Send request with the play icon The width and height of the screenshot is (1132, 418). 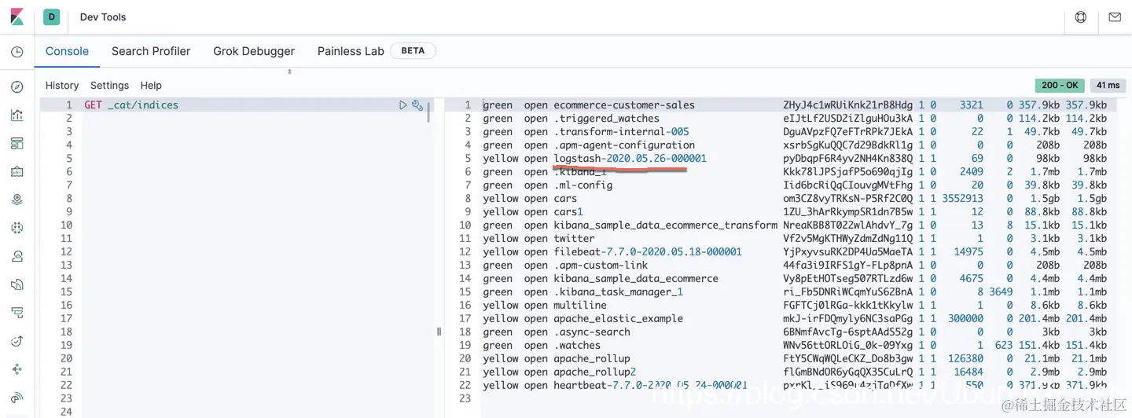(x=403, y=105)
